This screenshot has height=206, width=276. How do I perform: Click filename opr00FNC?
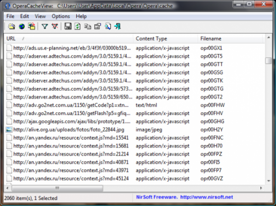point(212,138)
